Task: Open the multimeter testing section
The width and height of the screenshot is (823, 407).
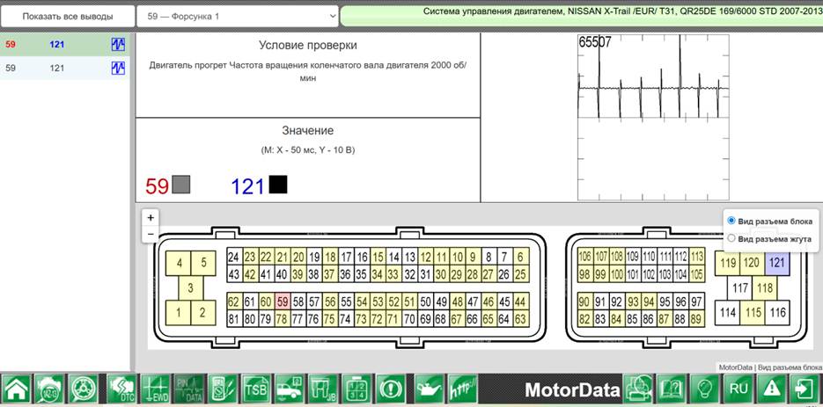Action: pos(223,389)
